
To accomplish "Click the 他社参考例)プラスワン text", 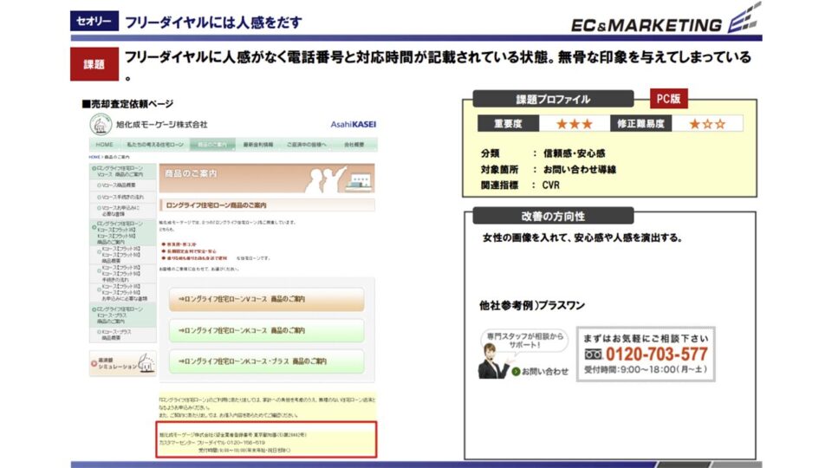I will 531,306.
